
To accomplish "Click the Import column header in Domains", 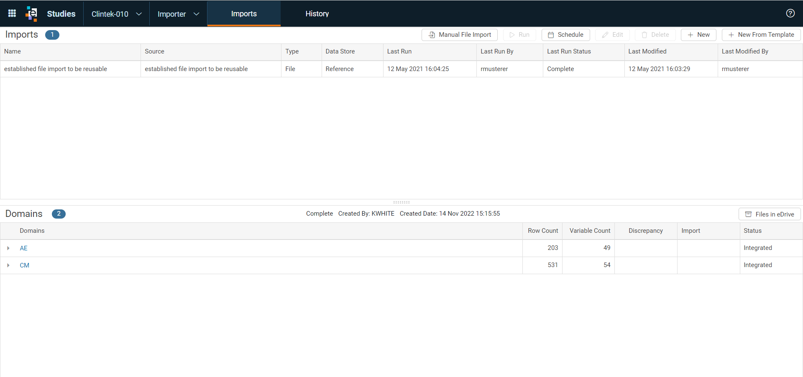I will [708, 231].
